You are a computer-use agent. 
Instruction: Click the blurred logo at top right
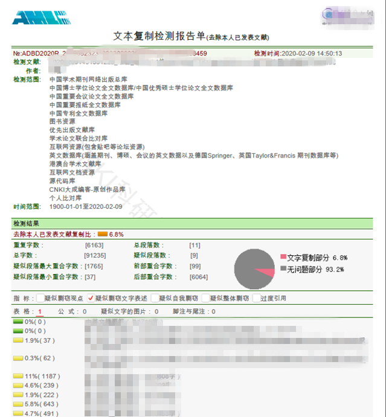click(x=345, y=13)
